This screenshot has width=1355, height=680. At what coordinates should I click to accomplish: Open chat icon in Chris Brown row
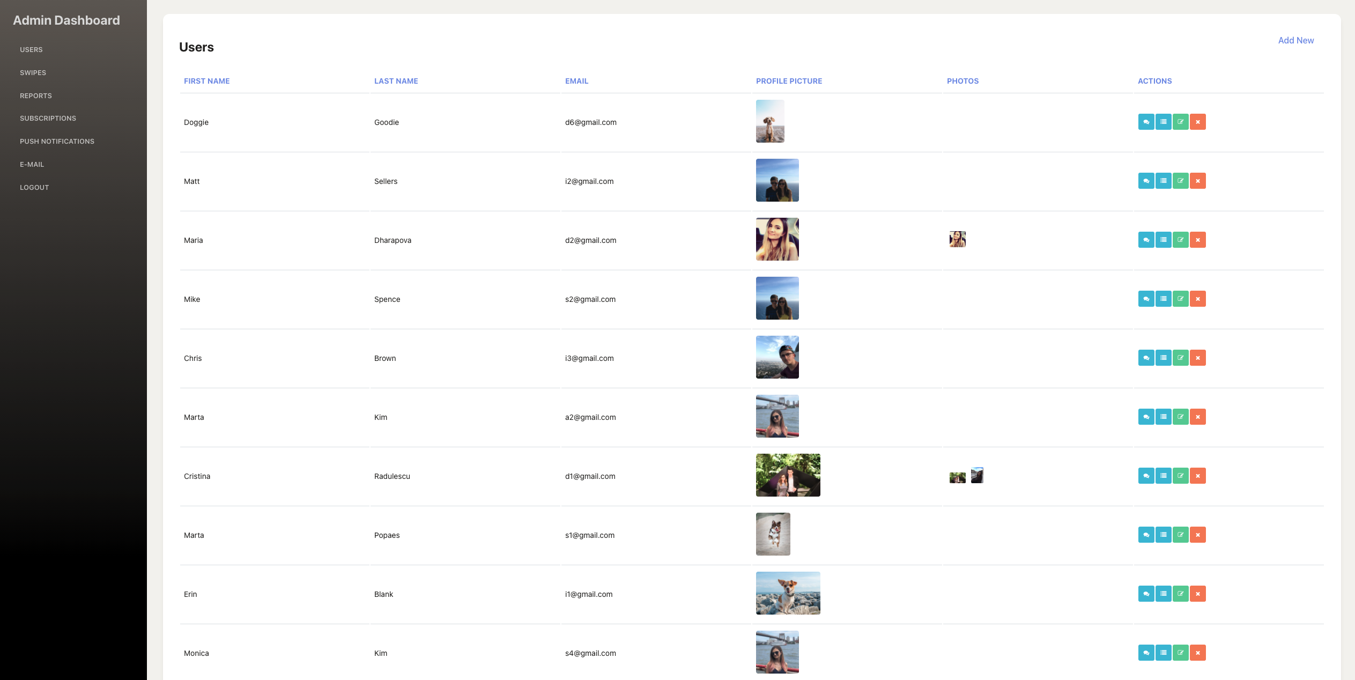coord(1146,358)
